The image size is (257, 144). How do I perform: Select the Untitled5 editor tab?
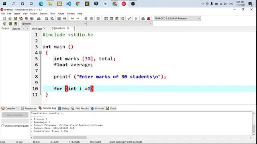pyautogui.click(x=59, y=28)
